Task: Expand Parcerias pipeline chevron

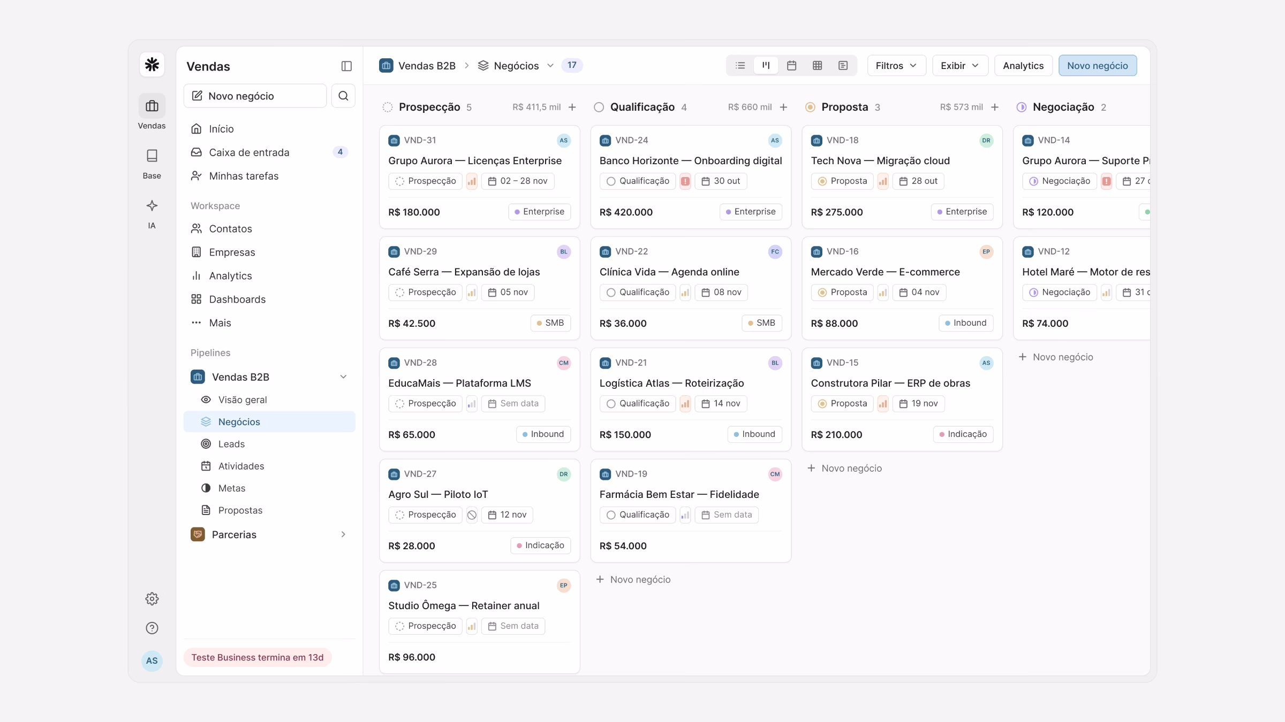Action: pyautogui.click(x=343, y=534)
